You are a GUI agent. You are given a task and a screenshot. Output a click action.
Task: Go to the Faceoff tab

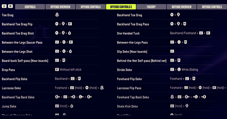point(151,7)
